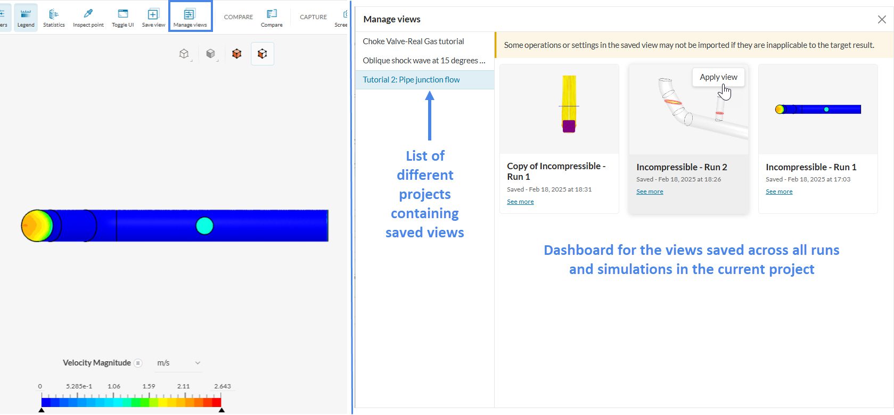
Task: Select Choke Valve-Real Gas tutorial project
Action: [413, 41]
